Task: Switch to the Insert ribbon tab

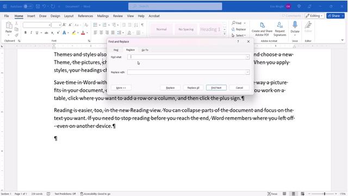Action: pos(31,16)
